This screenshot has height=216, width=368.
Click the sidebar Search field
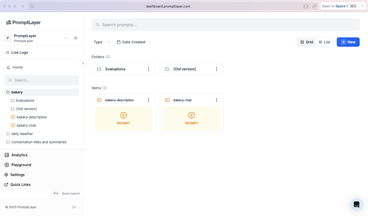(x=41, y=80)
